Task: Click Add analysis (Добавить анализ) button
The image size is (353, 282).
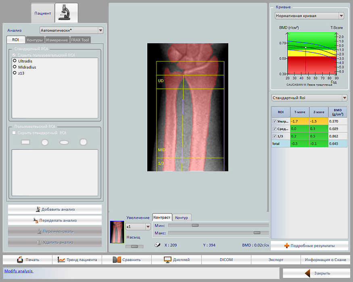Action: [55, 209]
